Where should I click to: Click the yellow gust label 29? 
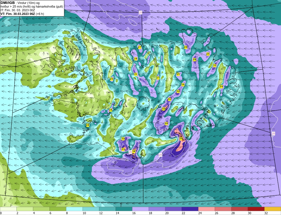[x=186, y=47]
